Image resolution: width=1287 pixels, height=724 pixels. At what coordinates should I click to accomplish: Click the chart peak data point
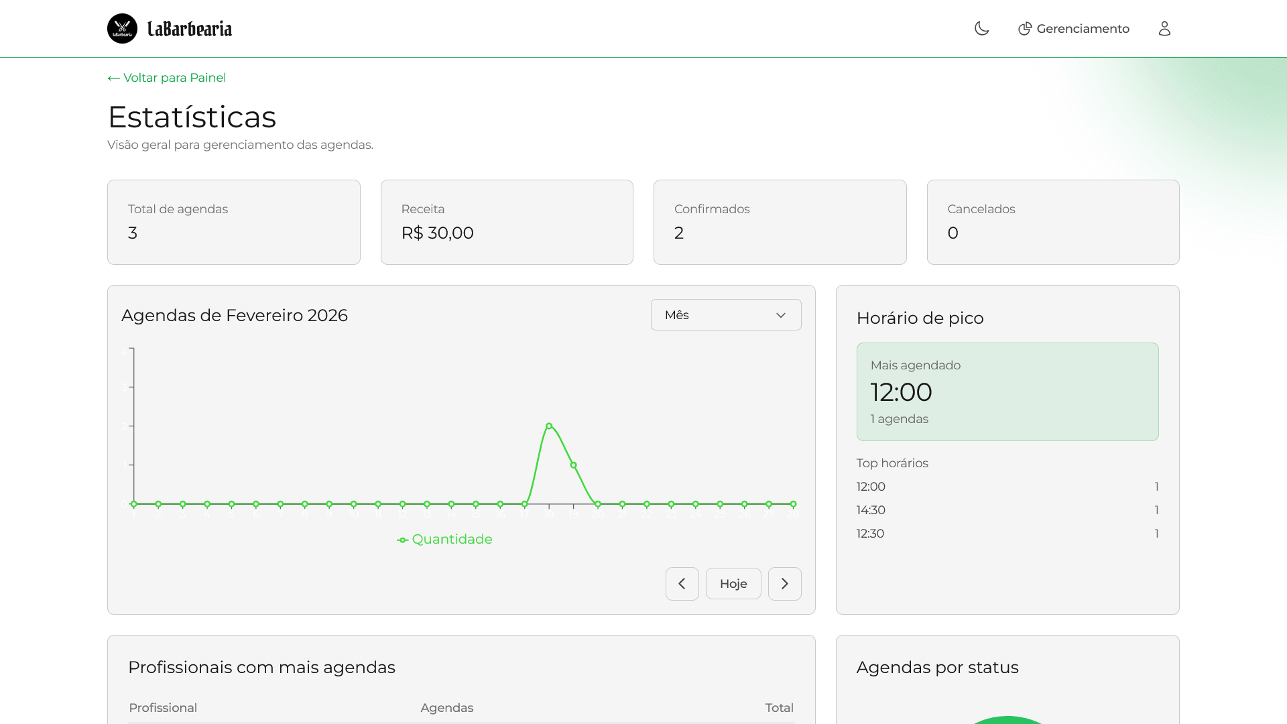coord(549,426)
